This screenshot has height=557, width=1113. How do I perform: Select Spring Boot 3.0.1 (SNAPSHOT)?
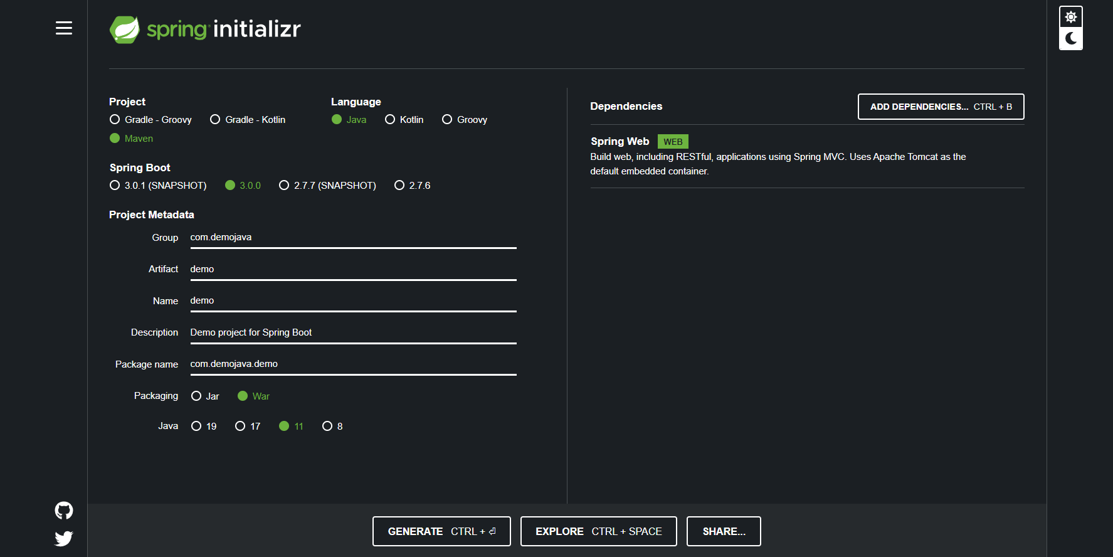pyautogui.click(x=158, y=186)
